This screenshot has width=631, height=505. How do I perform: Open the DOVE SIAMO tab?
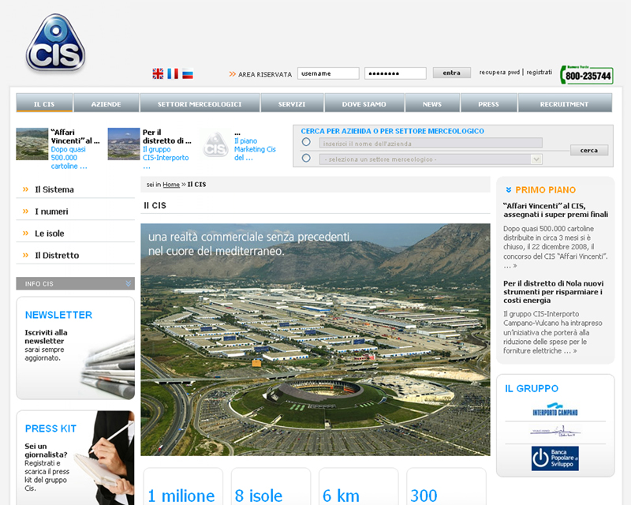point(364,103)
